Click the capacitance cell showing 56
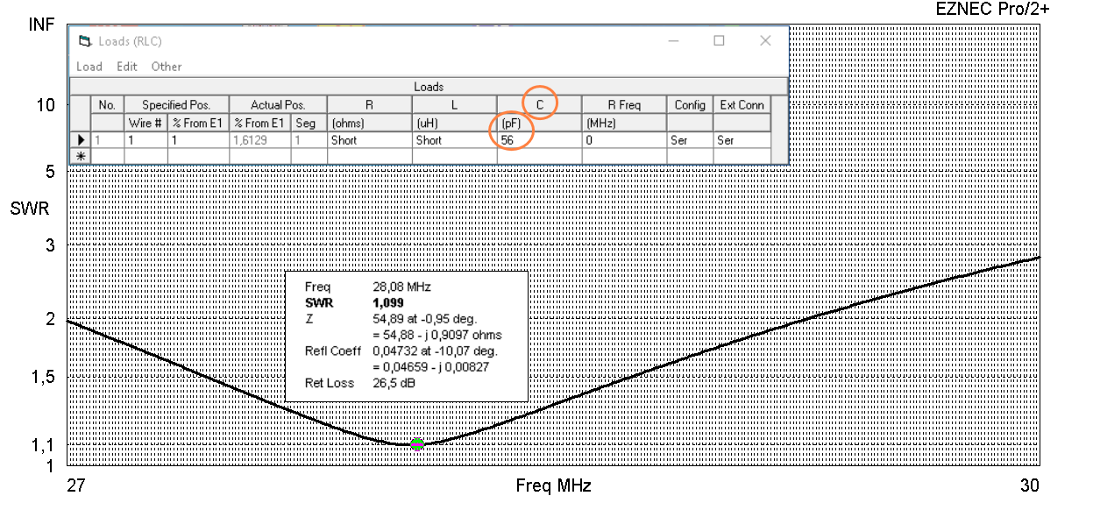Viewport: 1093px width, 510px height. point(538,140)
